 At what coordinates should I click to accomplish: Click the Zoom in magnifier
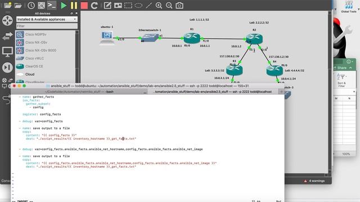point(159,5)
